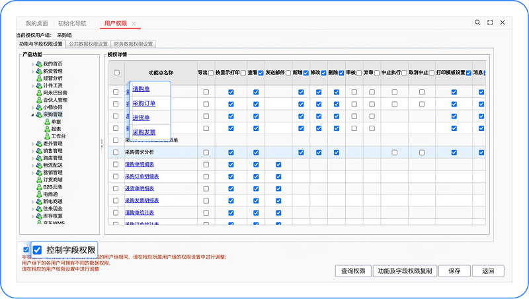Expand the 委外管理 tree node arrow
The width and height of the screenshot is (529, 299).
32,144
